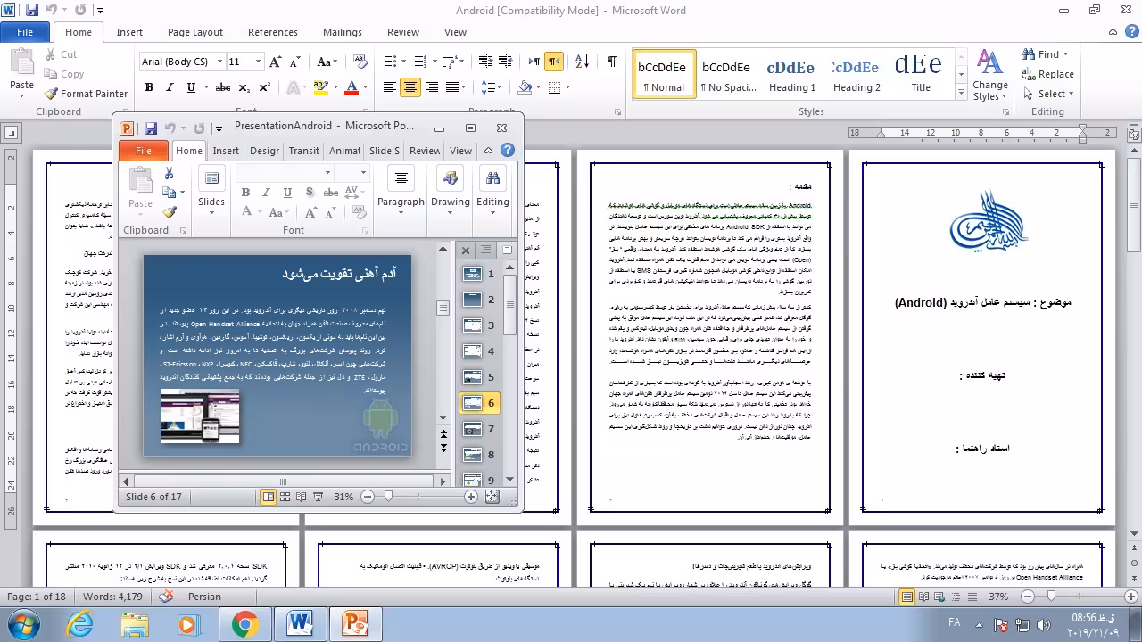Screen dimensions: 1142x642
Task: Apply Italic in the Word ribbon
Action: 170,87
